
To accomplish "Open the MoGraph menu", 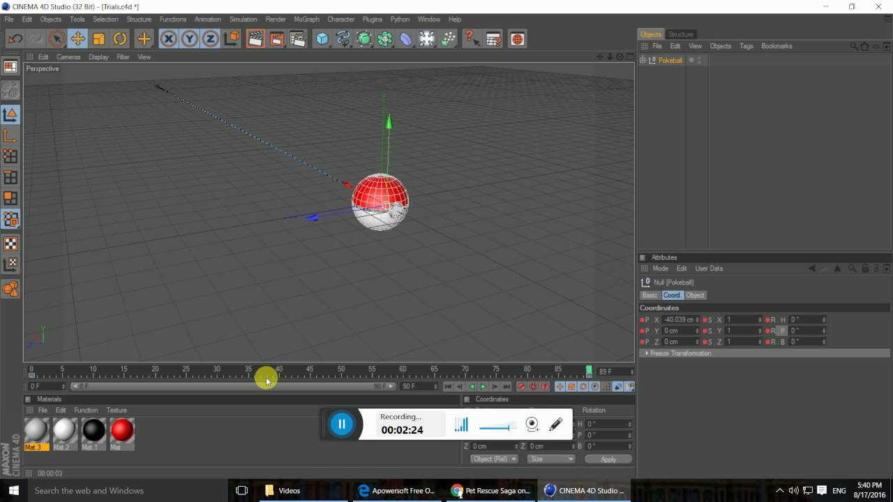I will (306, 20).
